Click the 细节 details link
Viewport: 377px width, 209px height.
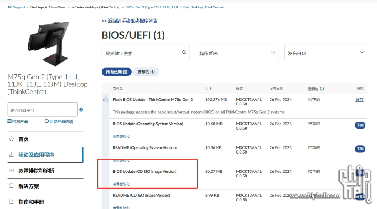click(x=359, y=100)
